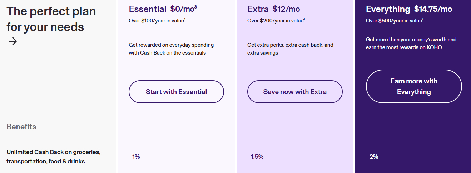
Task: Select the Everything $14.75/mo plan heading
Action: pyautogui.click(x=409, y=9)
